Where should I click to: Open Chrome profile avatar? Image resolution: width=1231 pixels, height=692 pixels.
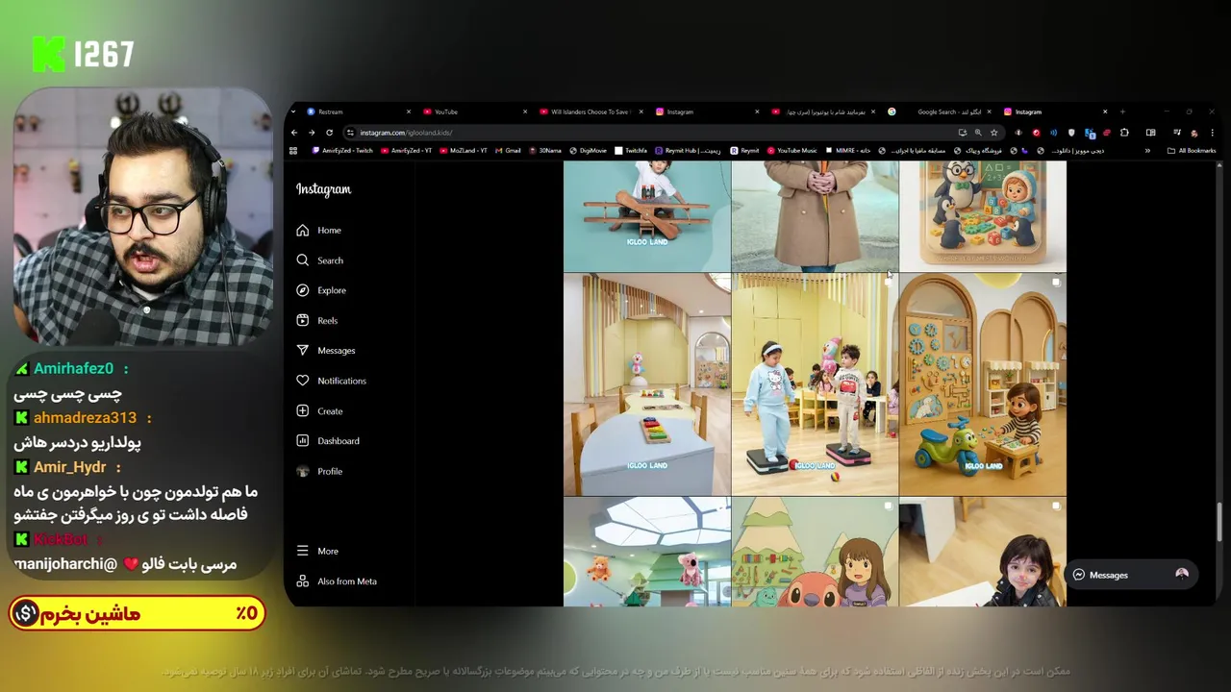(x=1193, y=133)
